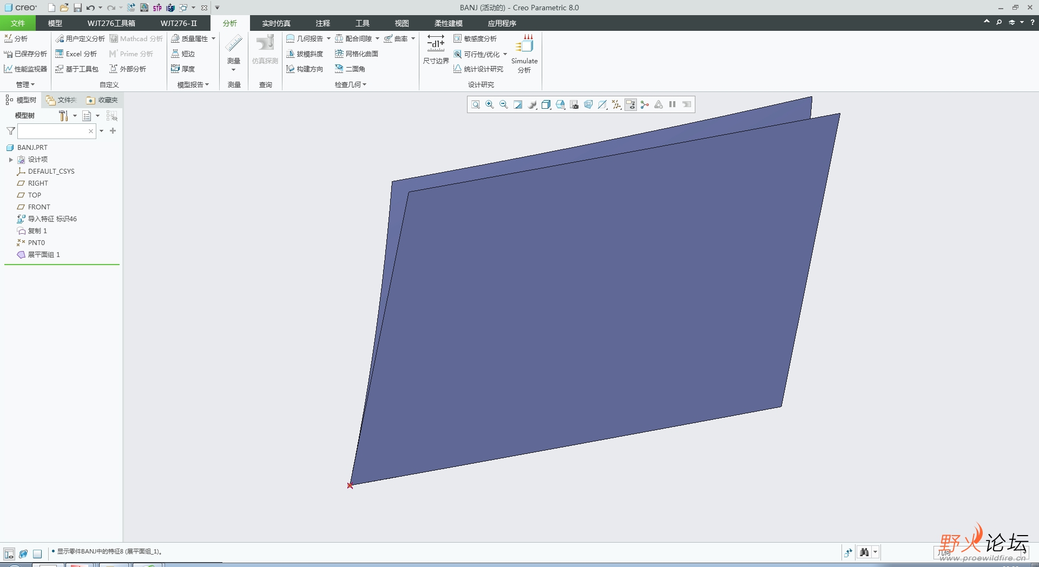Switch to the 注释 ribbon tab
The height and width of the screenshot is (567, 1039).
pos(323,23)
